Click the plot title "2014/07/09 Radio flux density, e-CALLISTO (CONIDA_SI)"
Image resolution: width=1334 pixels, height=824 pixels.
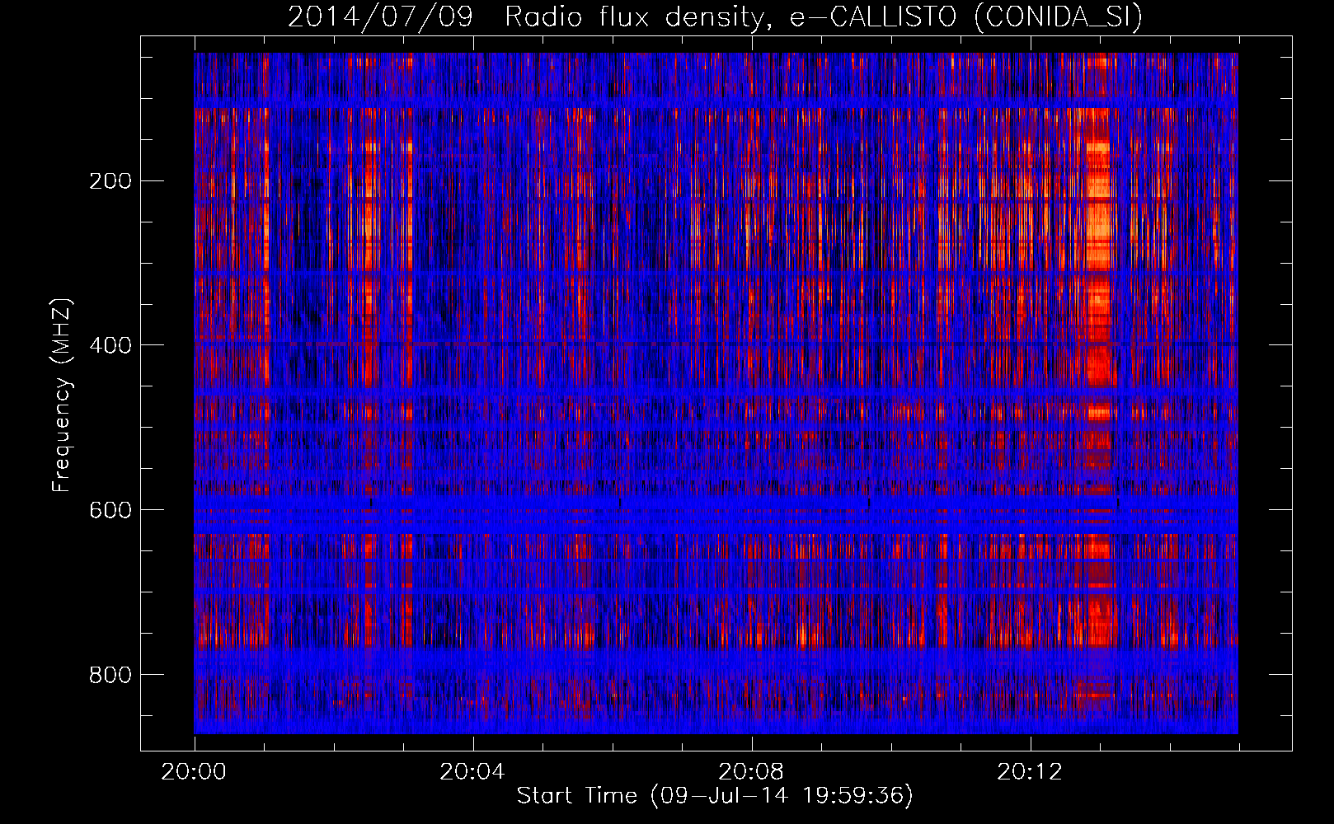pyautogui.click(x=715, y=16)
